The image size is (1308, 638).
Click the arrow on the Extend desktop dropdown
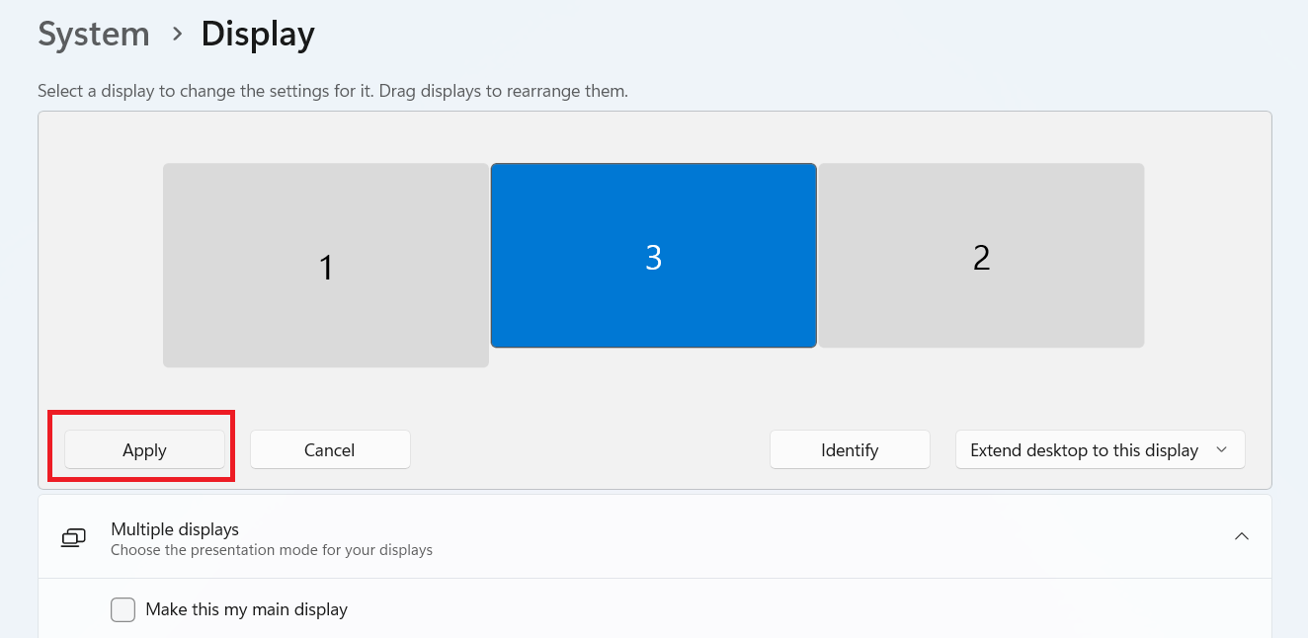(1222, 450)
